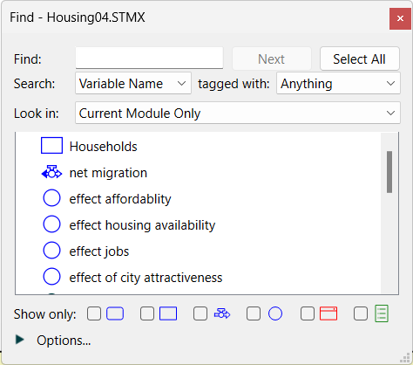This screenshot has height=365, width=413.
Task: Check the show only converters checkbox
Action: pyautogui.click(x=254, y=313)
